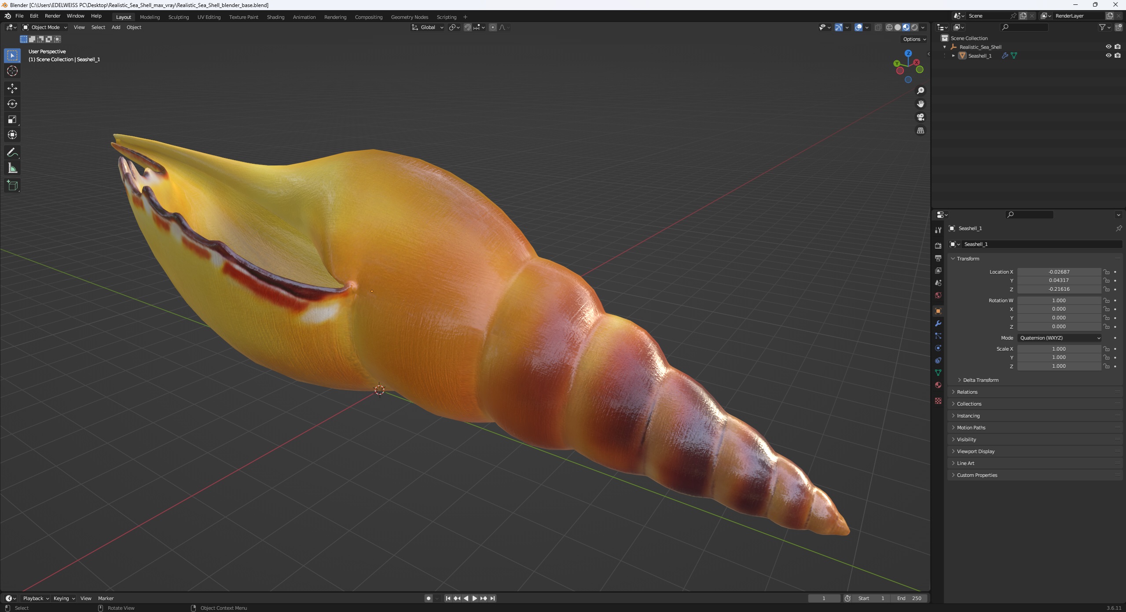1126x612 pixels.
Task: Open the Tool properties tab
Action: click(938, 230)
